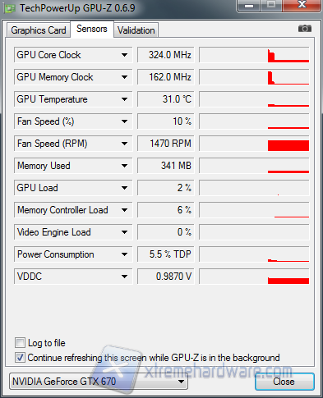Click the GPU-Z app icon in title bar

coord(10,8)
